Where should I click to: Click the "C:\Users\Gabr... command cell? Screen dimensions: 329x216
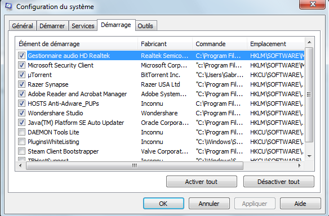[x=220, y=75]
